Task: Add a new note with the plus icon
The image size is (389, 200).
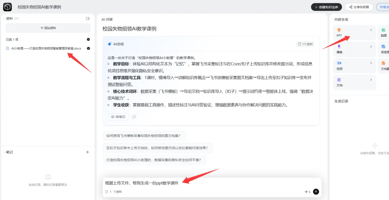Action: pos(87,152)
